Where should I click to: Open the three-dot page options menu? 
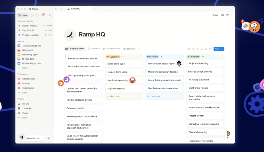pos(232,15)
